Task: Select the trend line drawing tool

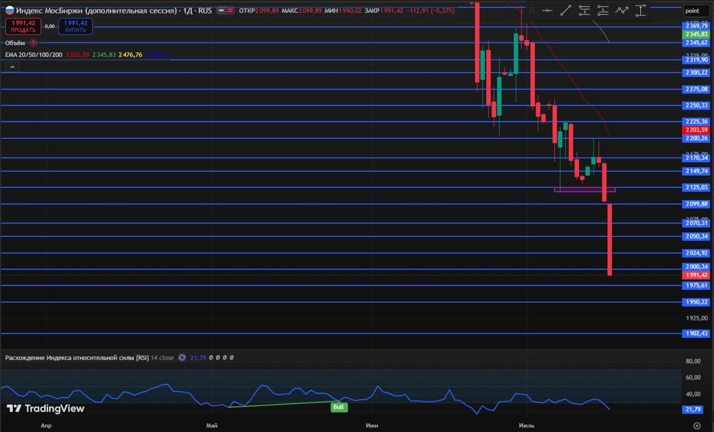Action: click(x=566, y=10)
